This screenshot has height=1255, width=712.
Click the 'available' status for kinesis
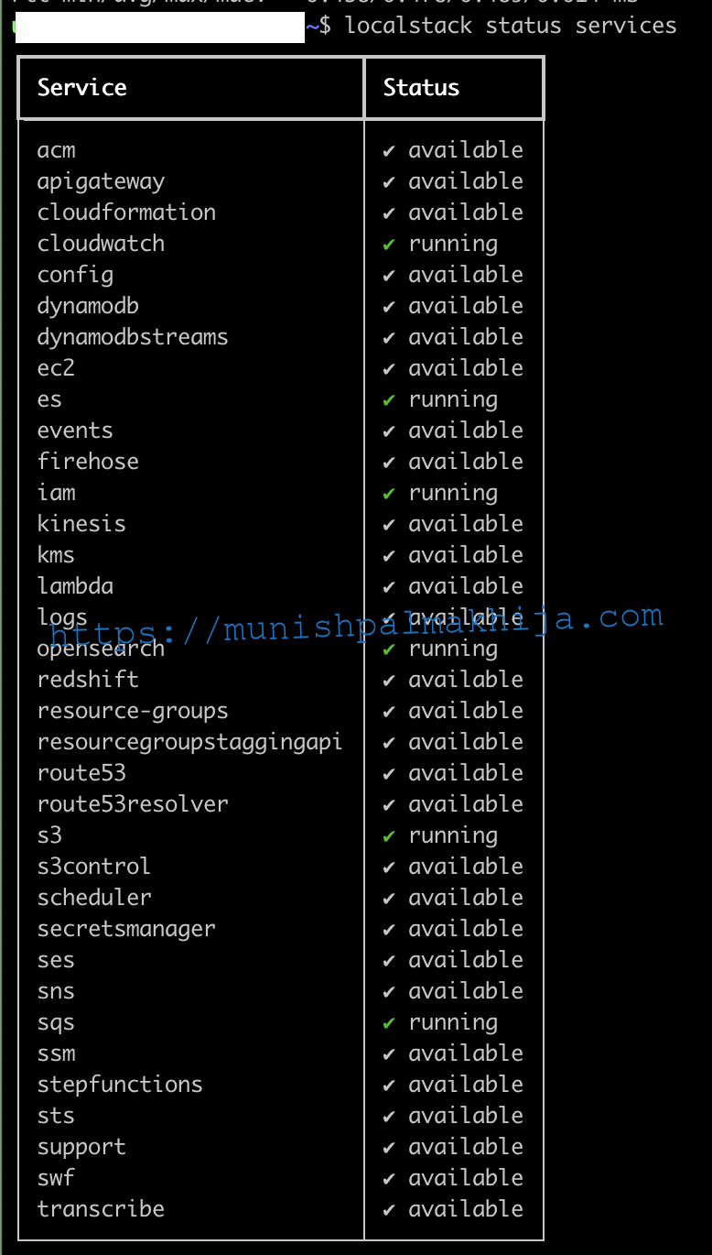point(466,524)
